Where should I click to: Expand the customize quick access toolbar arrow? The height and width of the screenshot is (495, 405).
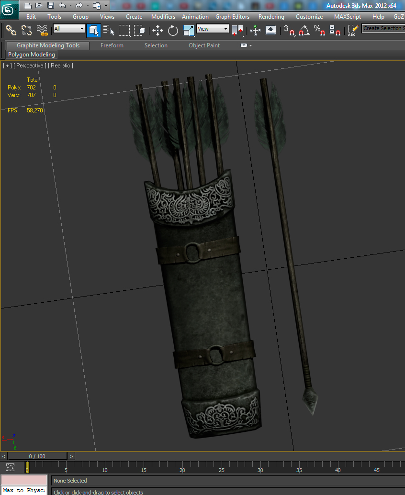coord(106,5)
